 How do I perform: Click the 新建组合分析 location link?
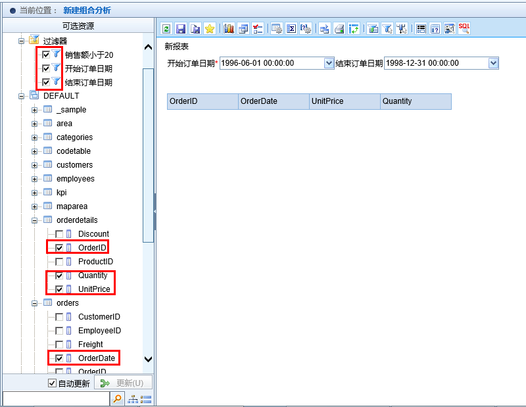point(87,11)
